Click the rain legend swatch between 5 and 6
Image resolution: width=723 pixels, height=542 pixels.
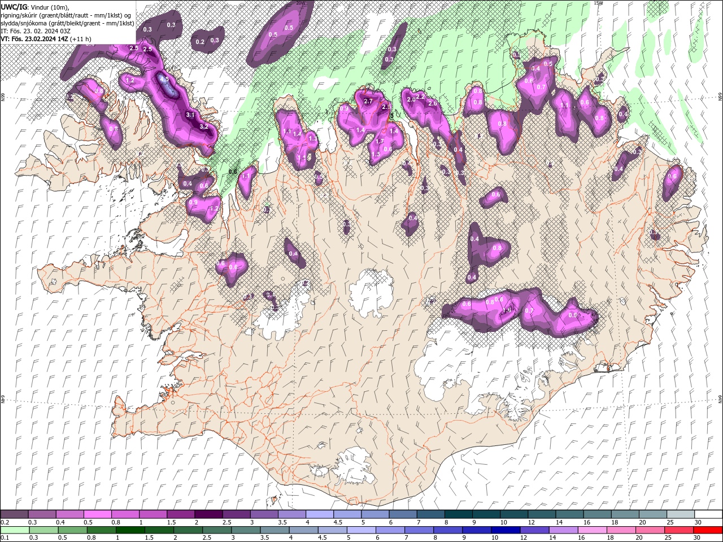click(362, 530)
